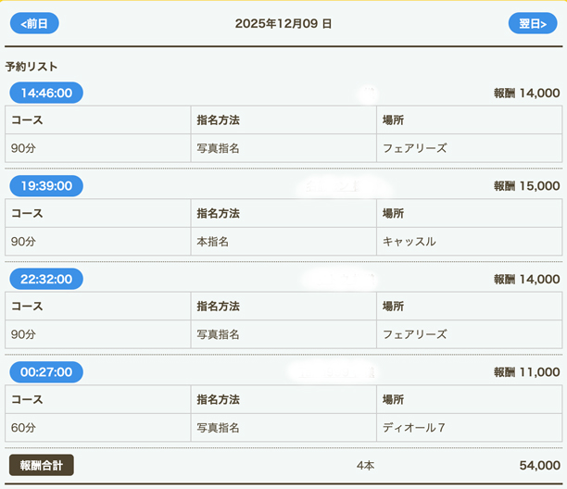Click フェアリーズ in the 14:46:00 booking

click(414, 148)
